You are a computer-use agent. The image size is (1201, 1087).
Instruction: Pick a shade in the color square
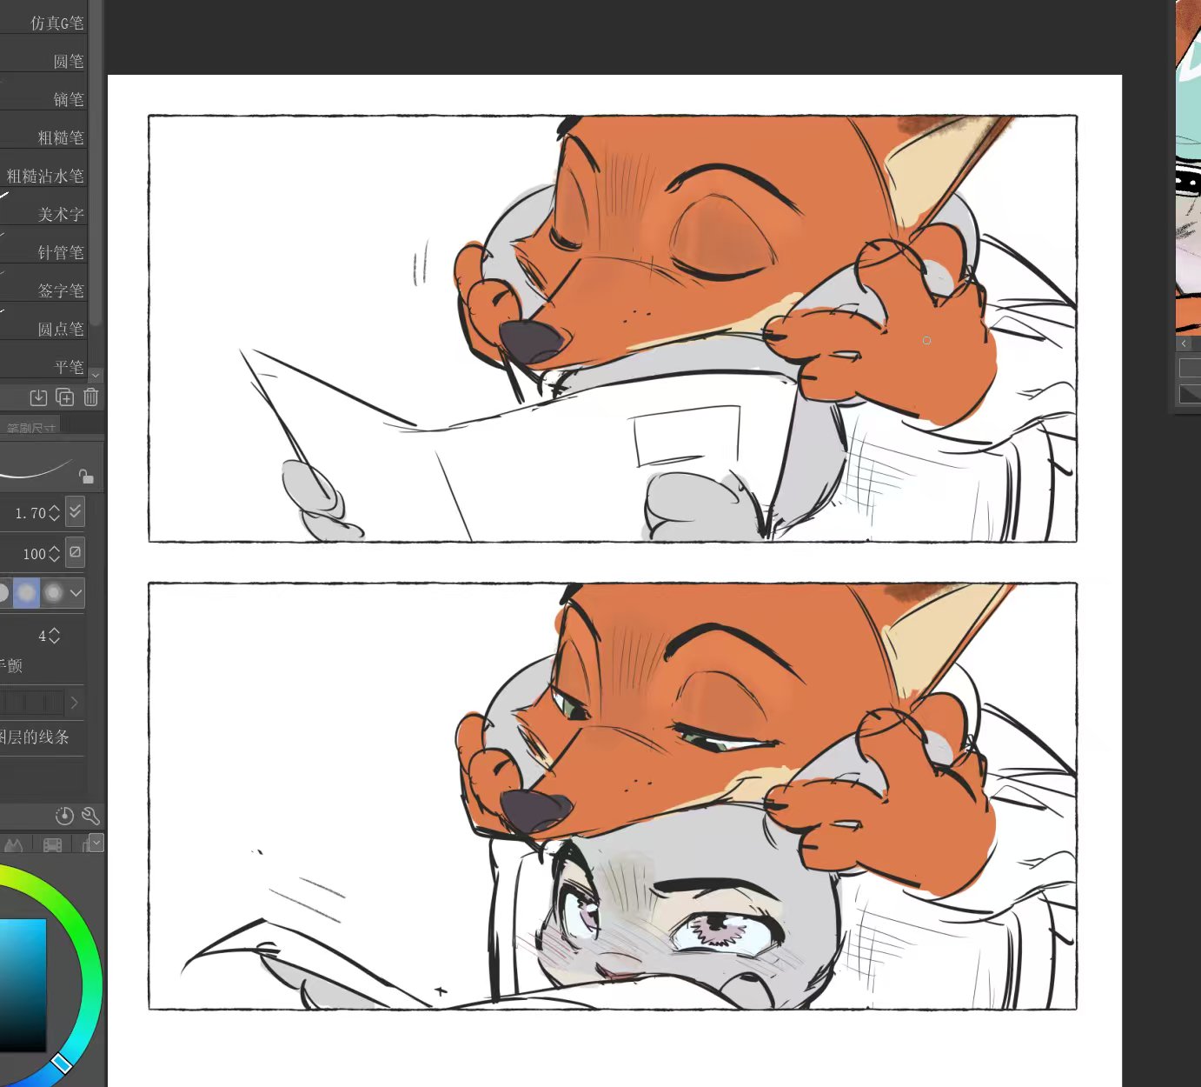tap(23, 985)
